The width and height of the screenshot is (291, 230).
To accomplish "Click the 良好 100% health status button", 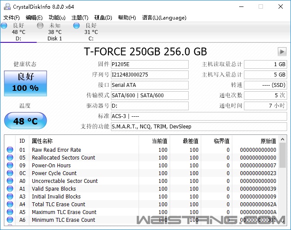I will tap(25, 83).
